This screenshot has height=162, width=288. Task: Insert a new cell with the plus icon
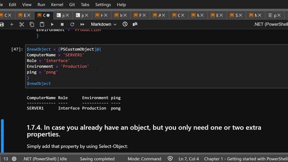pyautogui.click(x=12, y=24)
